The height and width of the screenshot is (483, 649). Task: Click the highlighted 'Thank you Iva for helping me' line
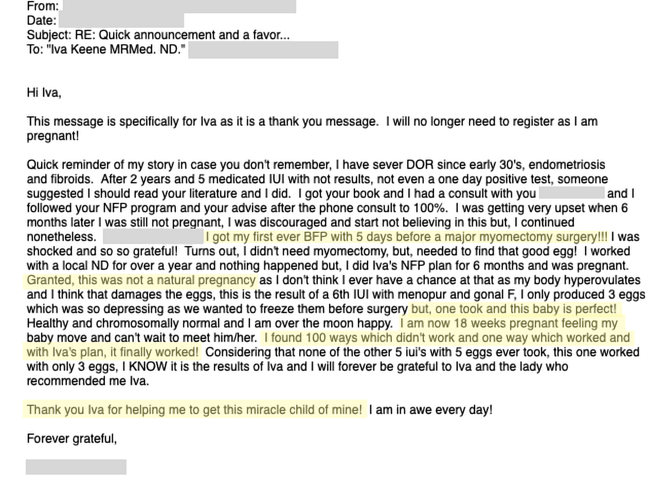[194, 410]
